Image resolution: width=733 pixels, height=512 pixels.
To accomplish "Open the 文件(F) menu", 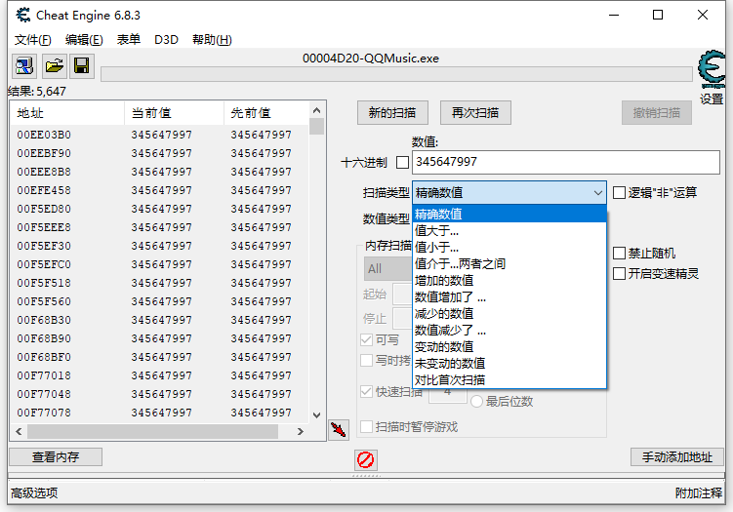I will (33, 40).
